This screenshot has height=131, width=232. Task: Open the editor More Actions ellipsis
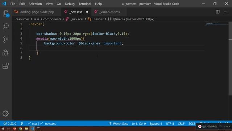(225, 12)
